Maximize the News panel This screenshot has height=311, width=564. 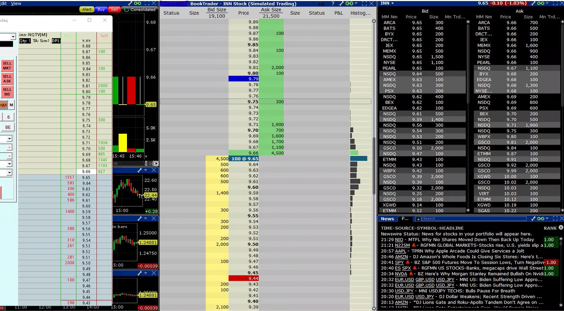tap(555, 219)
